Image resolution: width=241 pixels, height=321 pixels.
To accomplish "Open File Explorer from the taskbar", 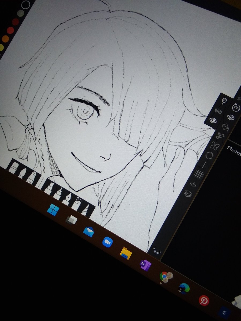I will coord(126,253).
